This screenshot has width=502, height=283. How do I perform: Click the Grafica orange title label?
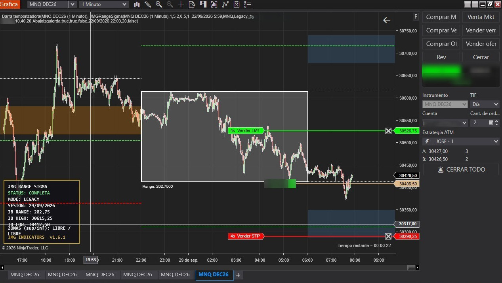10,4
